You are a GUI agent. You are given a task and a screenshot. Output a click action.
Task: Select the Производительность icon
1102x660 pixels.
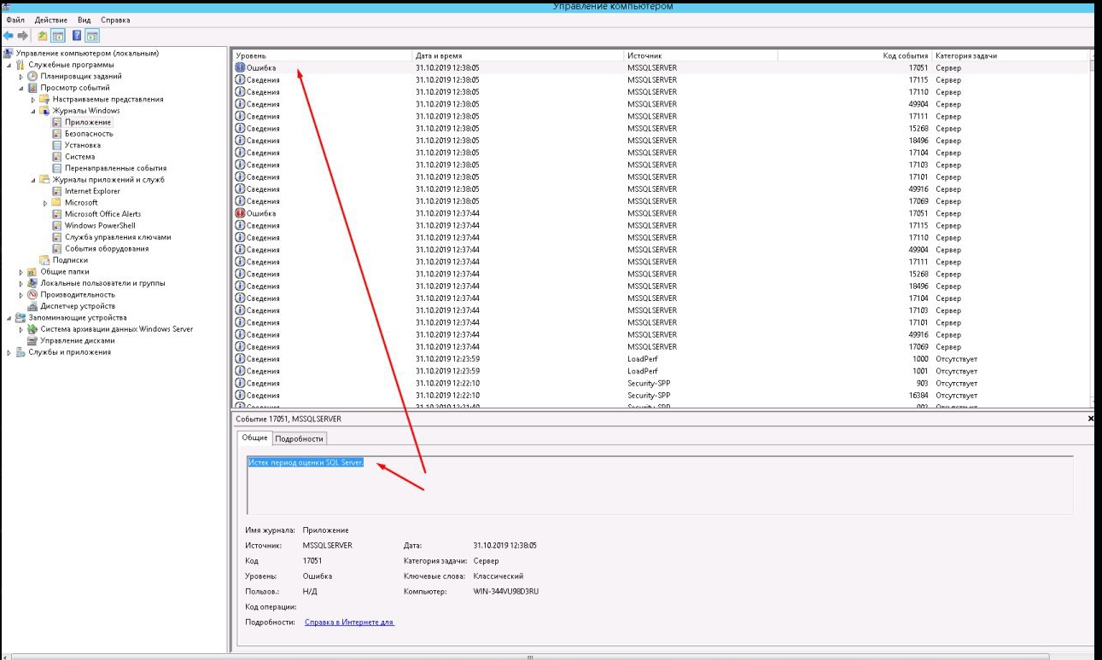[33, 294]
